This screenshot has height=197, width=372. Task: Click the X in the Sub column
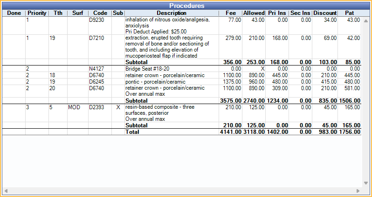118,107
